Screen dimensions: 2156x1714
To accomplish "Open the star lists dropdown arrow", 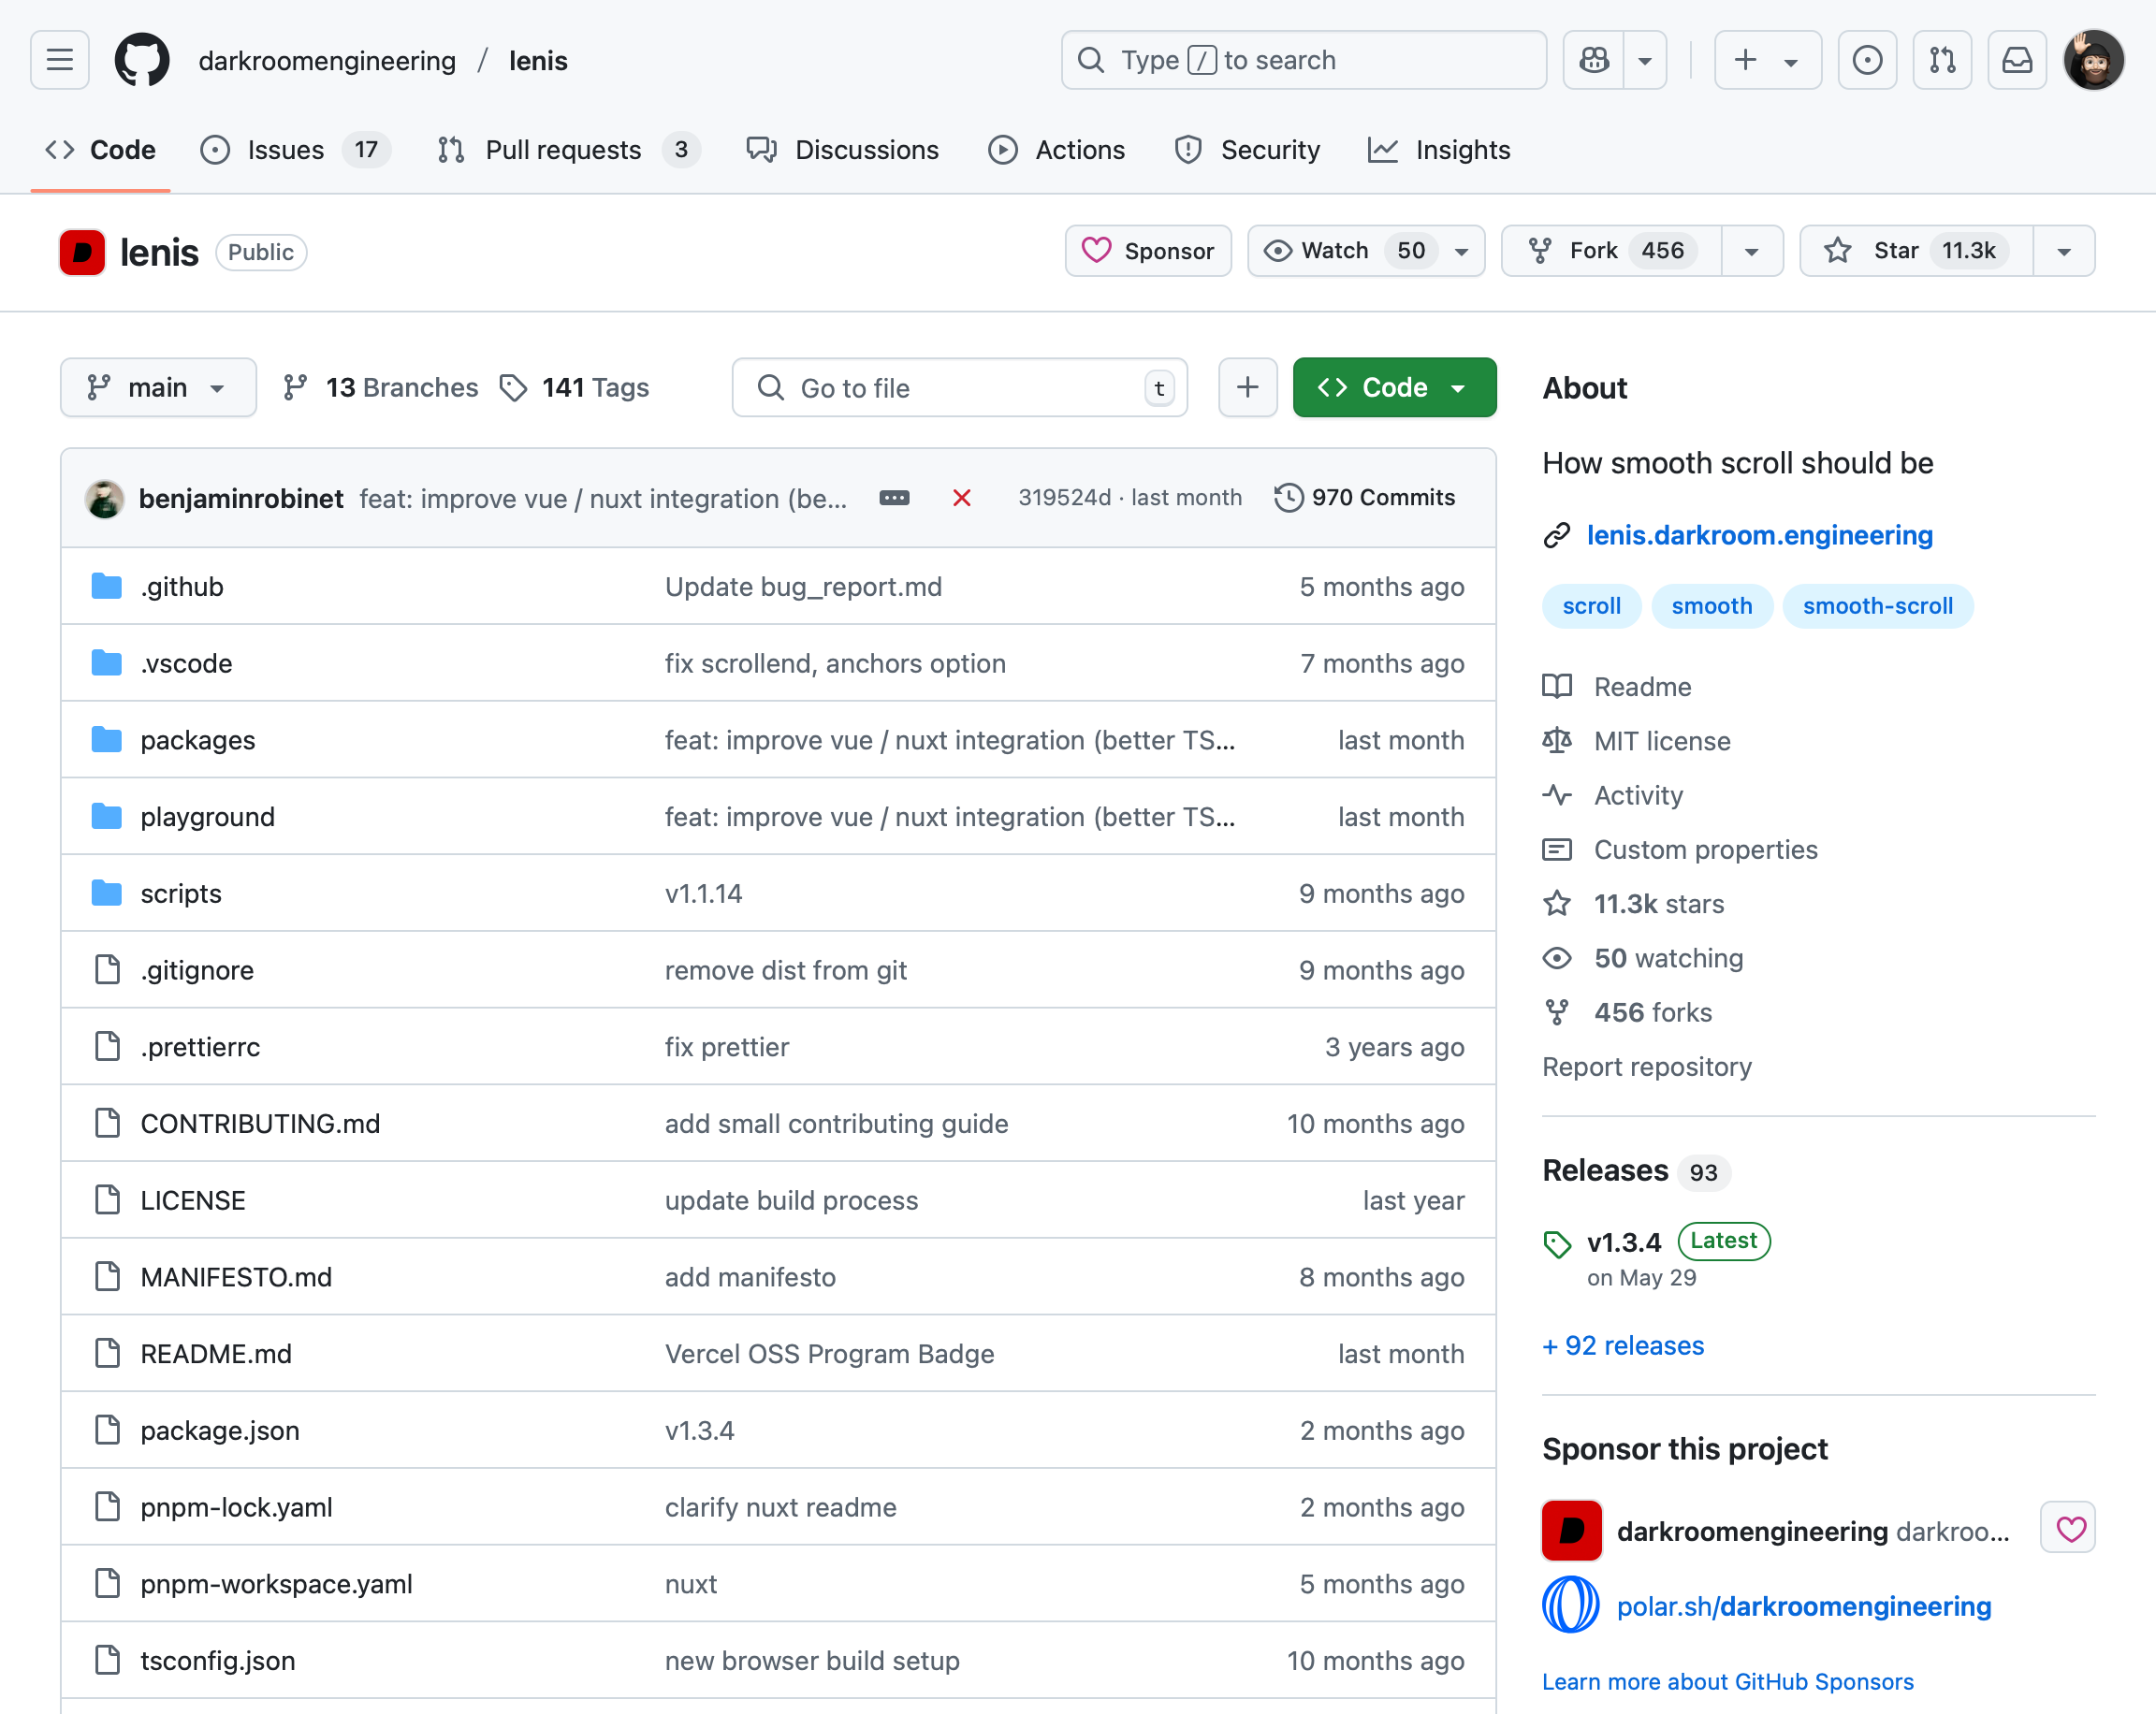I will pos(2064,251).
